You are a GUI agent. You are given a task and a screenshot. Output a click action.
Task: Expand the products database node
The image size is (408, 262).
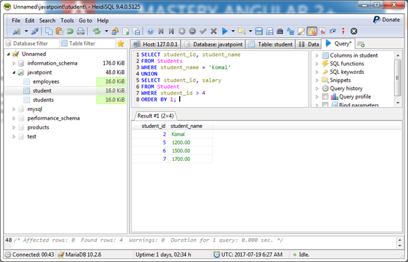point(14,127)
